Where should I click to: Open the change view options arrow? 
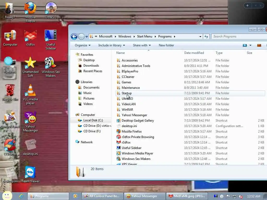[250, 45]
